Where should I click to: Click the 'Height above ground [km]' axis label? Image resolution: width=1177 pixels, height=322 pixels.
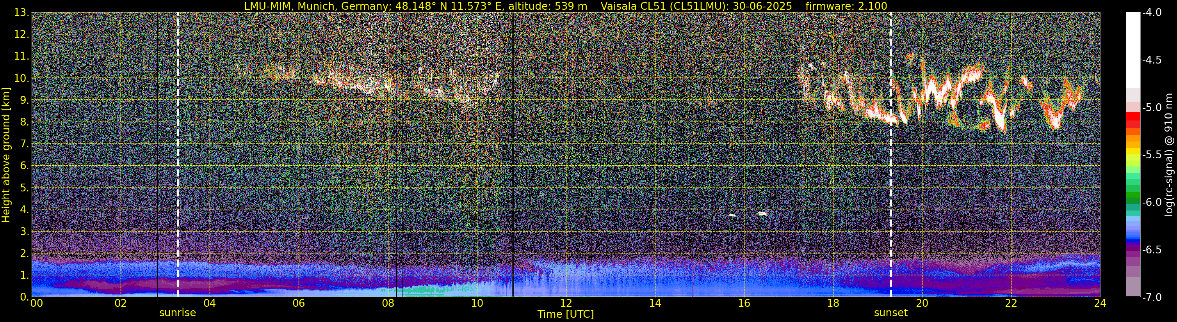(x=6, y=155)
